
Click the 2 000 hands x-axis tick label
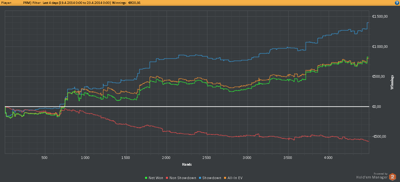pos(166,158)
